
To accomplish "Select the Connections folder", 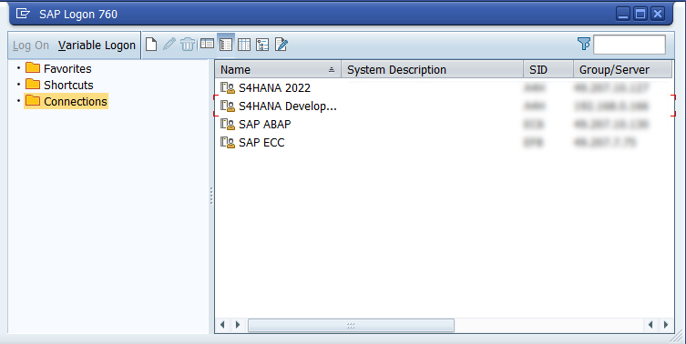I will pyautogui.click(x=67, y=101).
